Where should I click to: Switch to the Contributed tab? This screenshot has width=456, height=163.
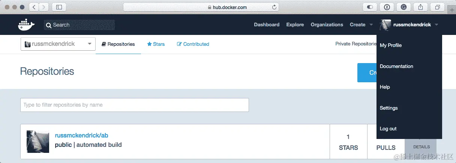pos(193,44)
